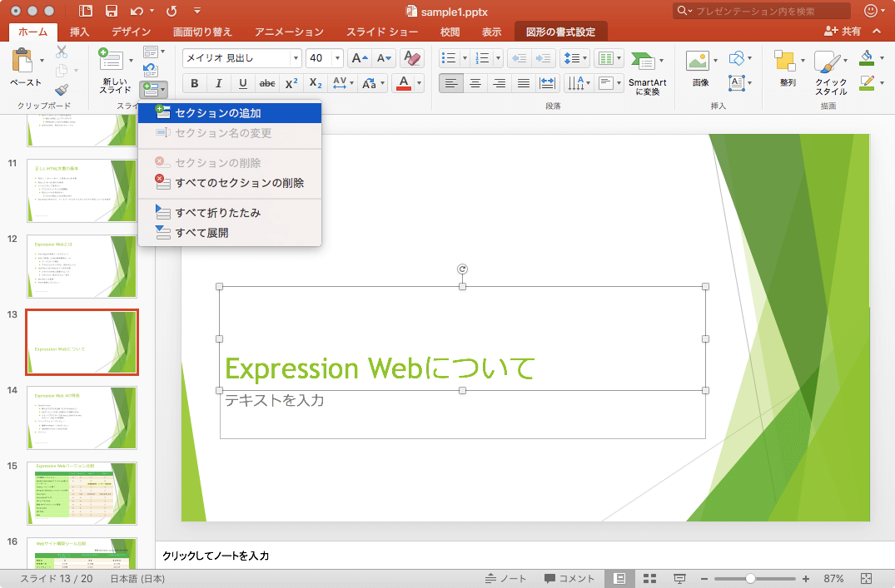This screenshot has width=895, height=588.
Task: Fit slide to window icon
Action: pyautogui.click(x=866, y=578)
